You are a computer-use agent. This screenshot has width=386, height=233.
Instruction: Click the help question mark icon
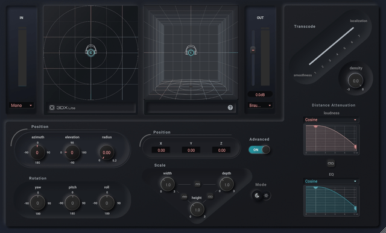pos(230,107)
